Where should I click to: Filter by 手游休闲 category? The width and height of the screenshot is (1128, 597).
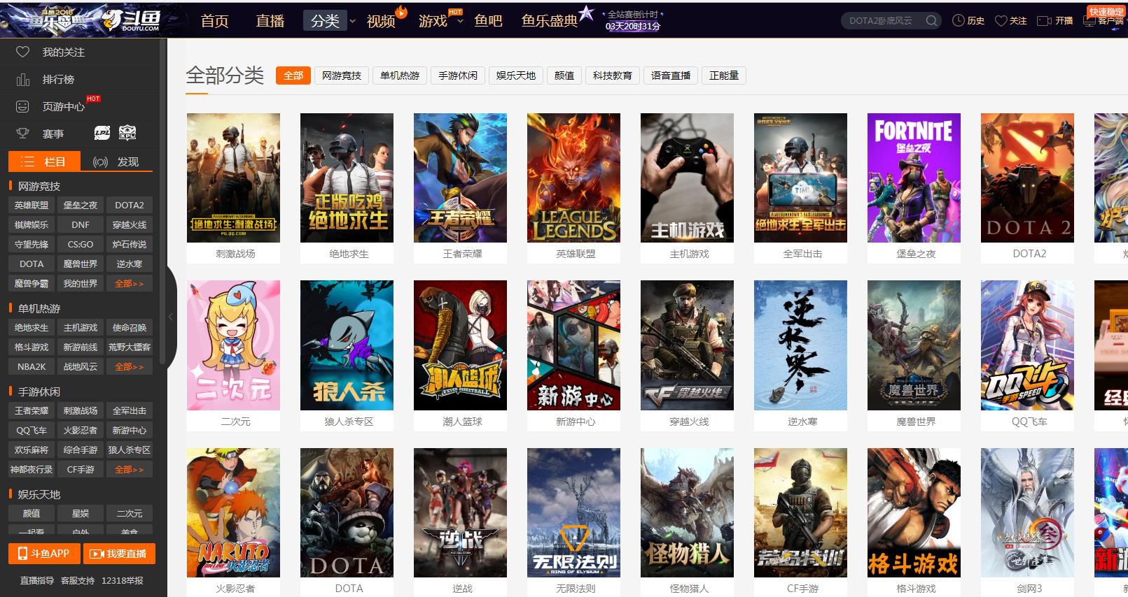tap(458, 75)
